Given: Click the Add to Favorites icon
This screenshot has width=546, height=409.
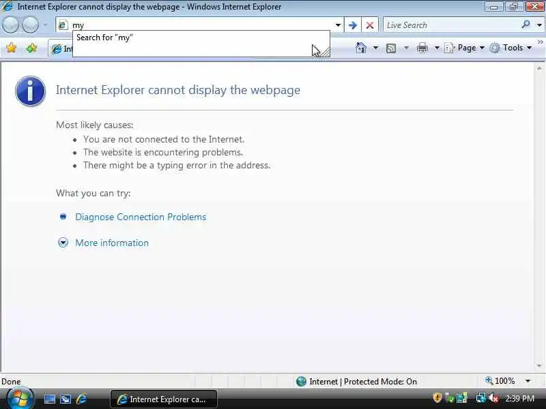Looking at the screenshot, I should point(31,48).
